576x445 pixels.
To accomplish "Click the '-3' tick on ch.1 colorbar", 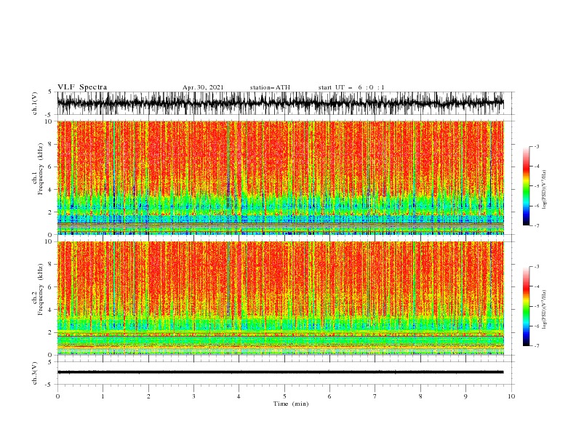I will pos(537,146).
